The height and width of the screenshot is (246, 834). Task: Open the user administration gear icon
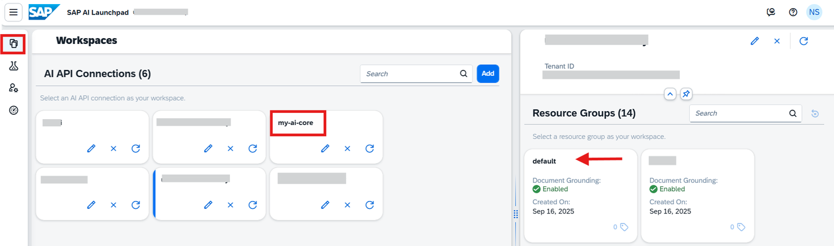14,88
